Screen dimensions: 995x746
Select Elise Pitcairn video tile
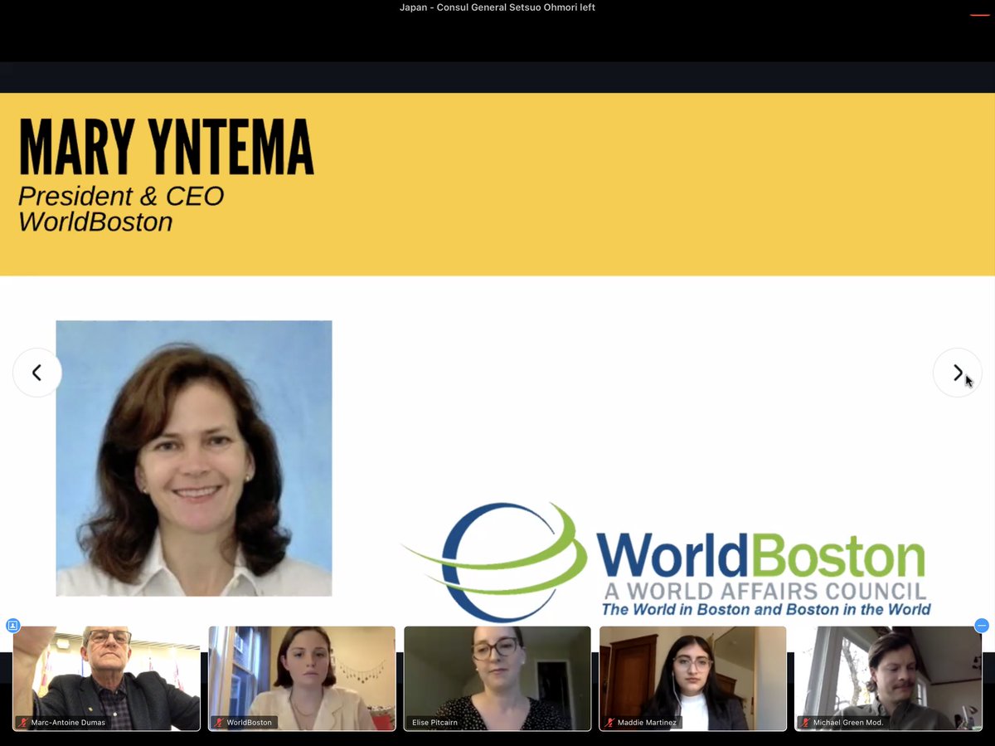498,678
